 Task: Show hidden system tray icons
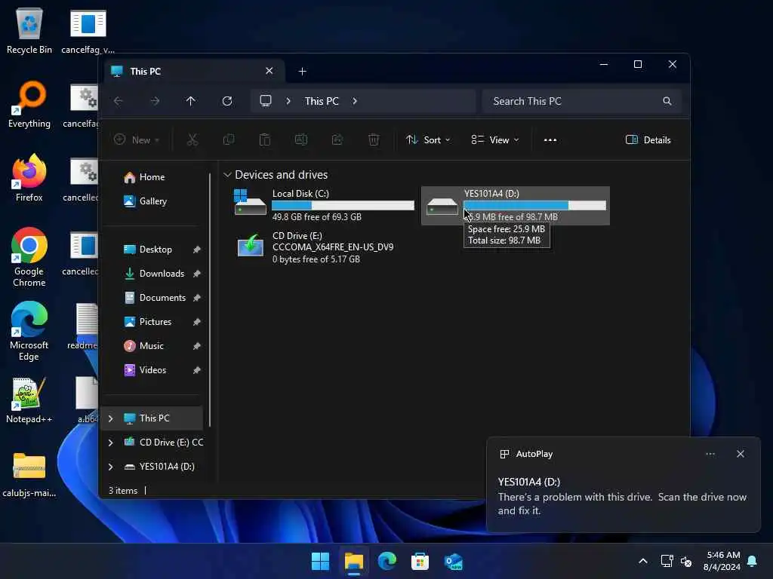[x=643, y=561]
